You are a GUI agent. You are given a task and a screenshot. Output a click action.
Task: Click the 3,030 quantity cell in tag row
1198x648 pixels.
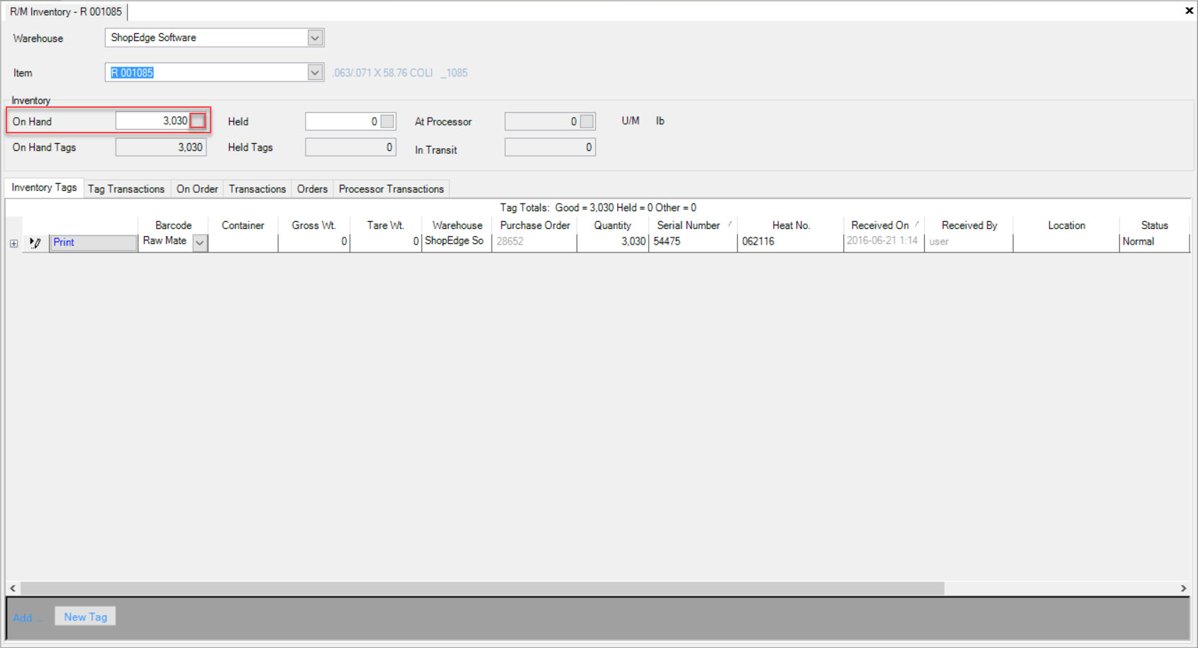[x=613, y=242]
